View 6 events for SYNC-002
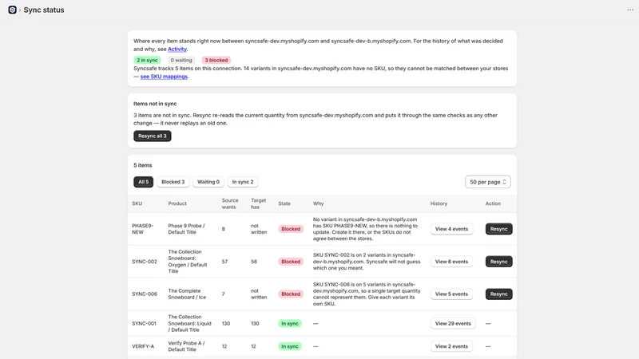Viewport: 639px width, 359px height. 451,262
